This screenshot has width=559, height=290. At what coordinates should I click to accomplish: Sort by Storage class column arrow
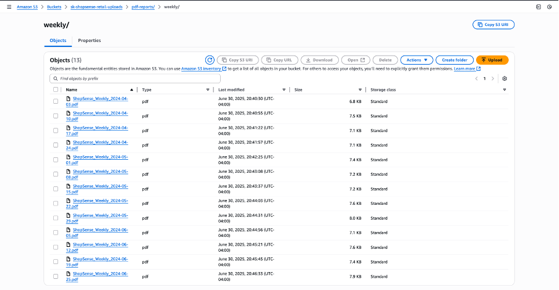[505, 89]
